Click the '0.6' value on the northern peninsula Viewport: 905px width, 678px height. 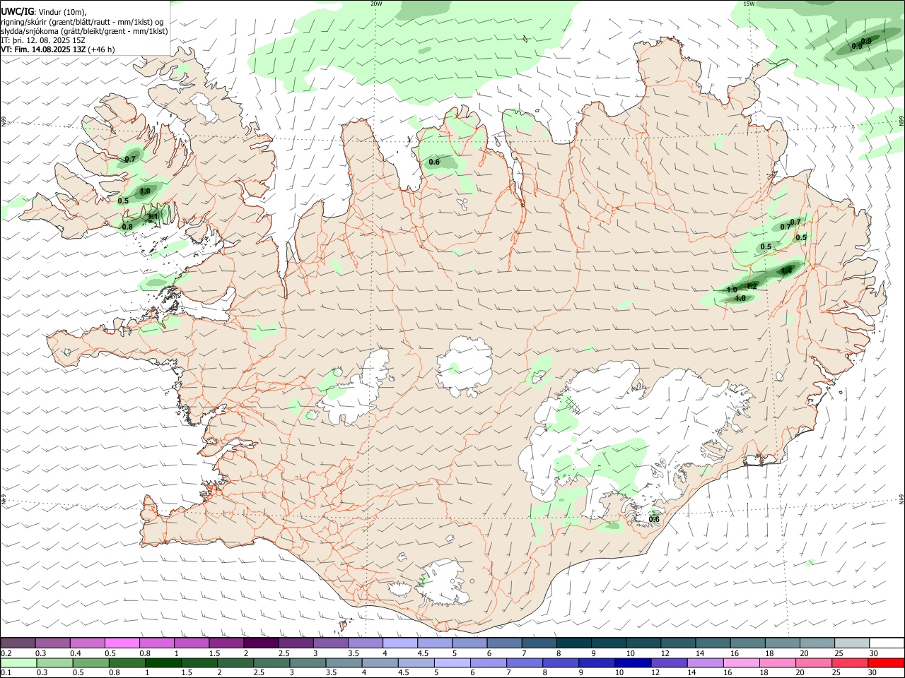(x=434, y=162)
